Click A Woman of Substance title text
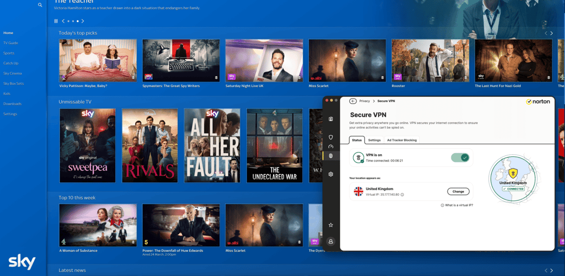 click(78, 251)
